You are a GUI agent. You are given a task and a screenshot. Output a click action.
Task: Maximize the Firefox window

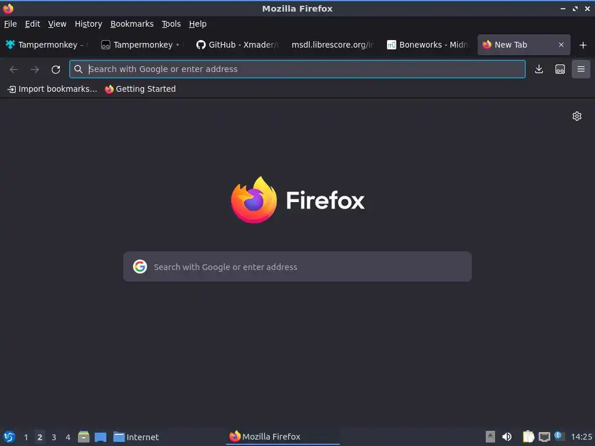pyautogui.click(x=575, y=8)
